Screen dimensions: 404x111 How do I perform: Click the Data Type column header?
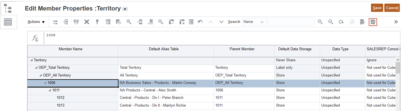(x=342, y=51)
